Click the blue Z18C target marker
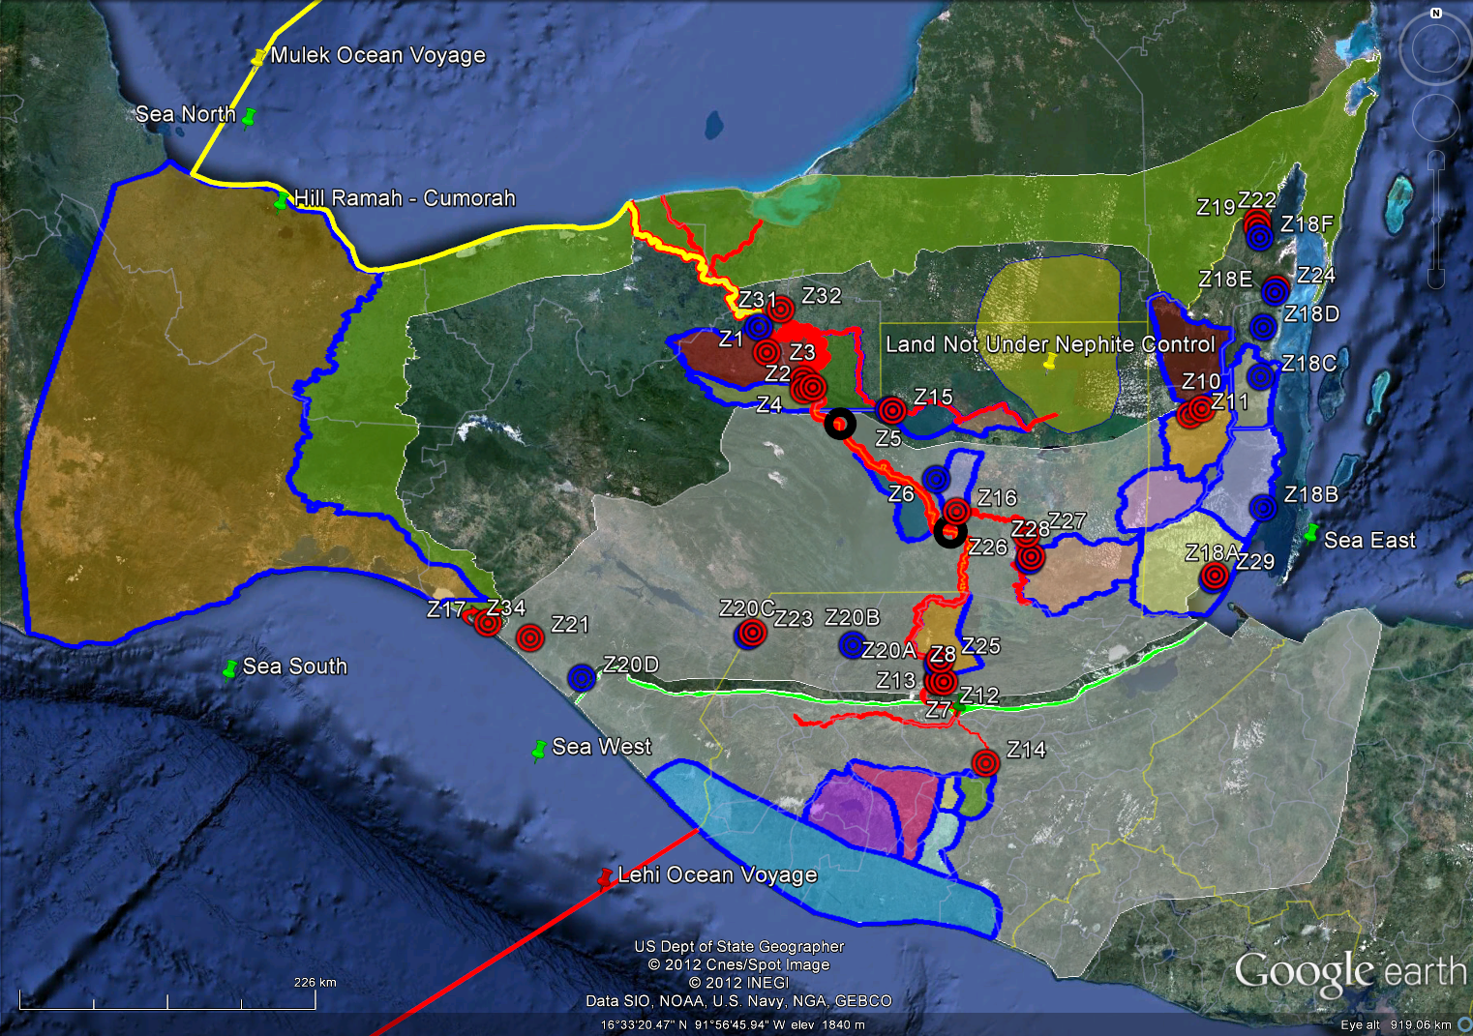Image resolution: width=1473 pixels, height=1036 pixels. (1259, 375)
